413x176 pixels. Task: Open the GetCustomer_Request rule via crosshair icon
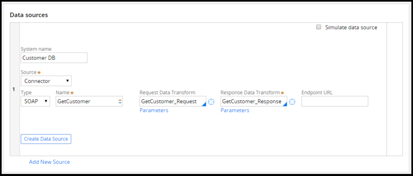211,102
